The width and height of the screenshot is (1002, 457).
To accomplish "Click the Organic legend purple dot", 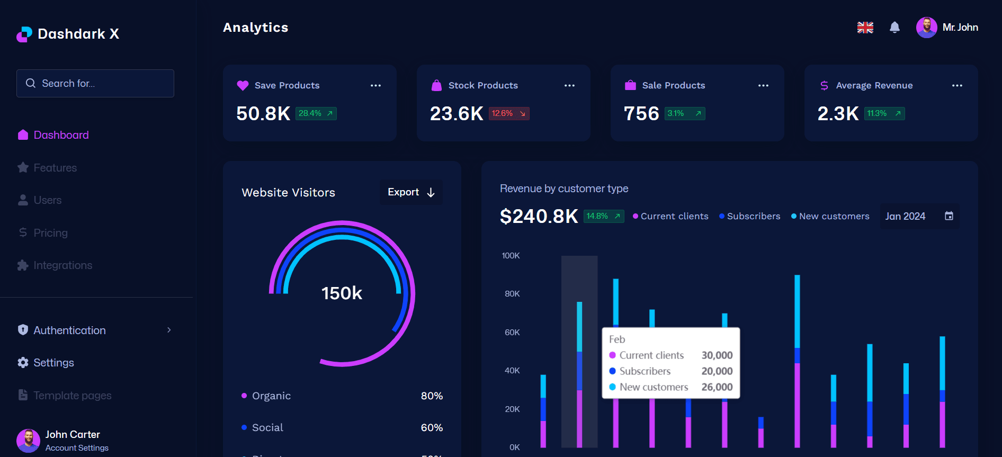I will (244, 396).
